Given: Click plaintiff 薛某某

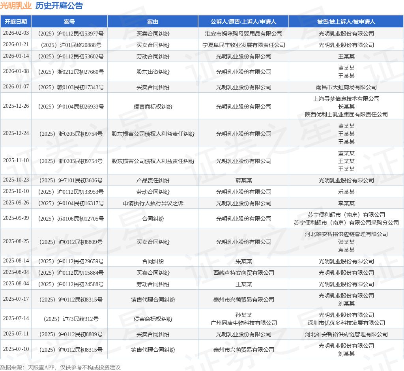Looking at the screenshot, I should click(243, 180).
